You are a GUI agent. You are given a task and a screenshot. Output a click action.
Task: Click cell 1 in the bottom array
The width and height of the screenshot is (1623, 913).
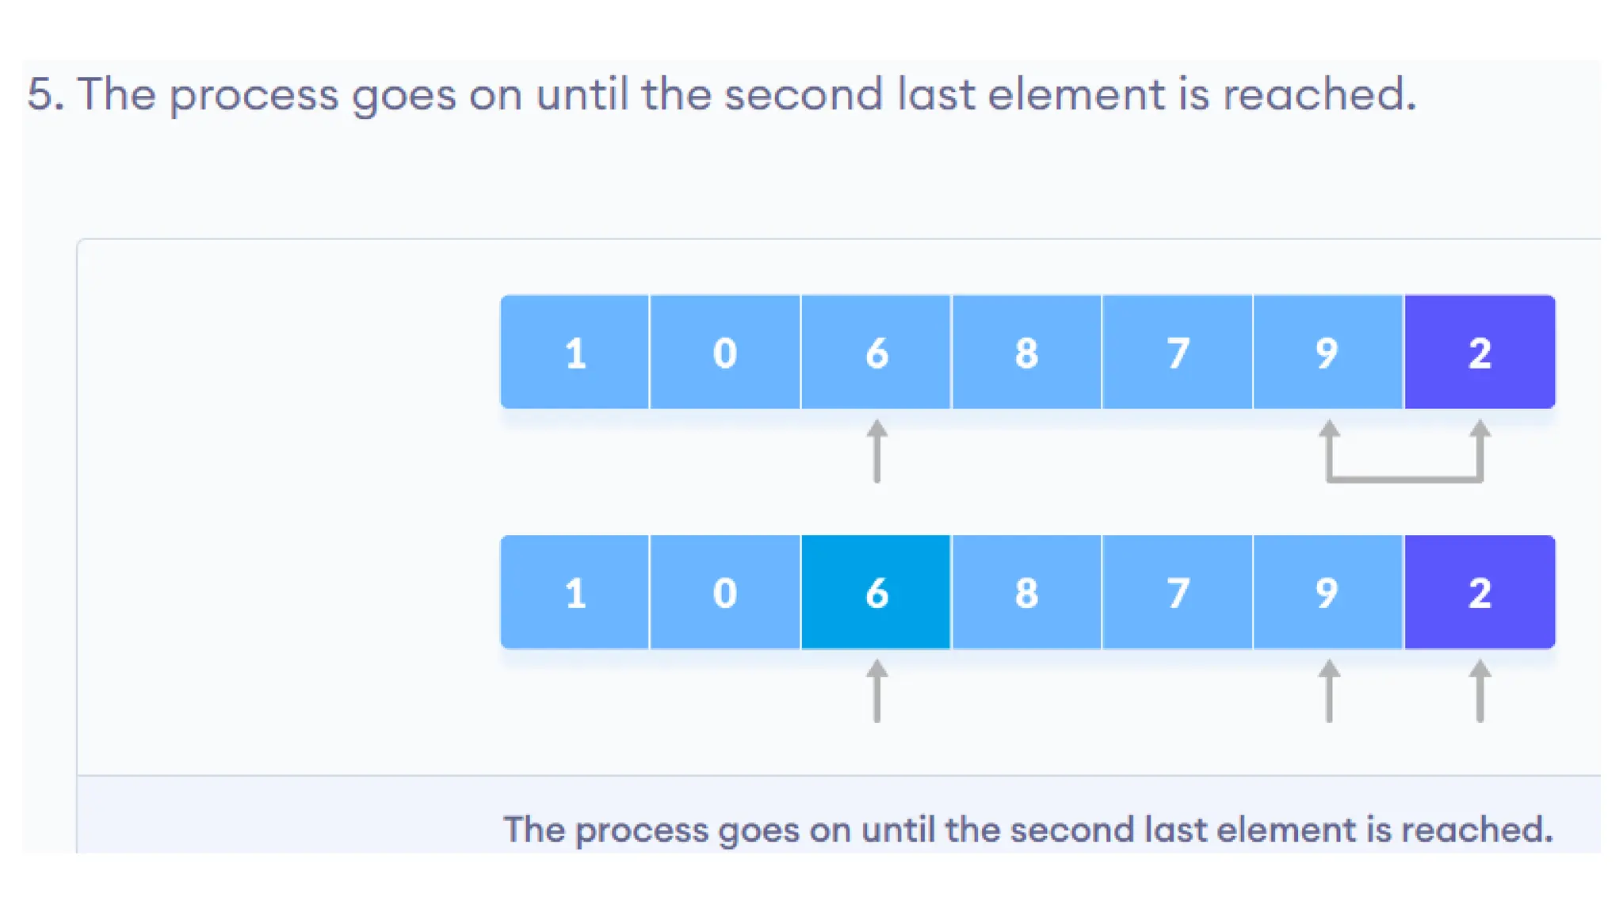click(x=575, y=592)
